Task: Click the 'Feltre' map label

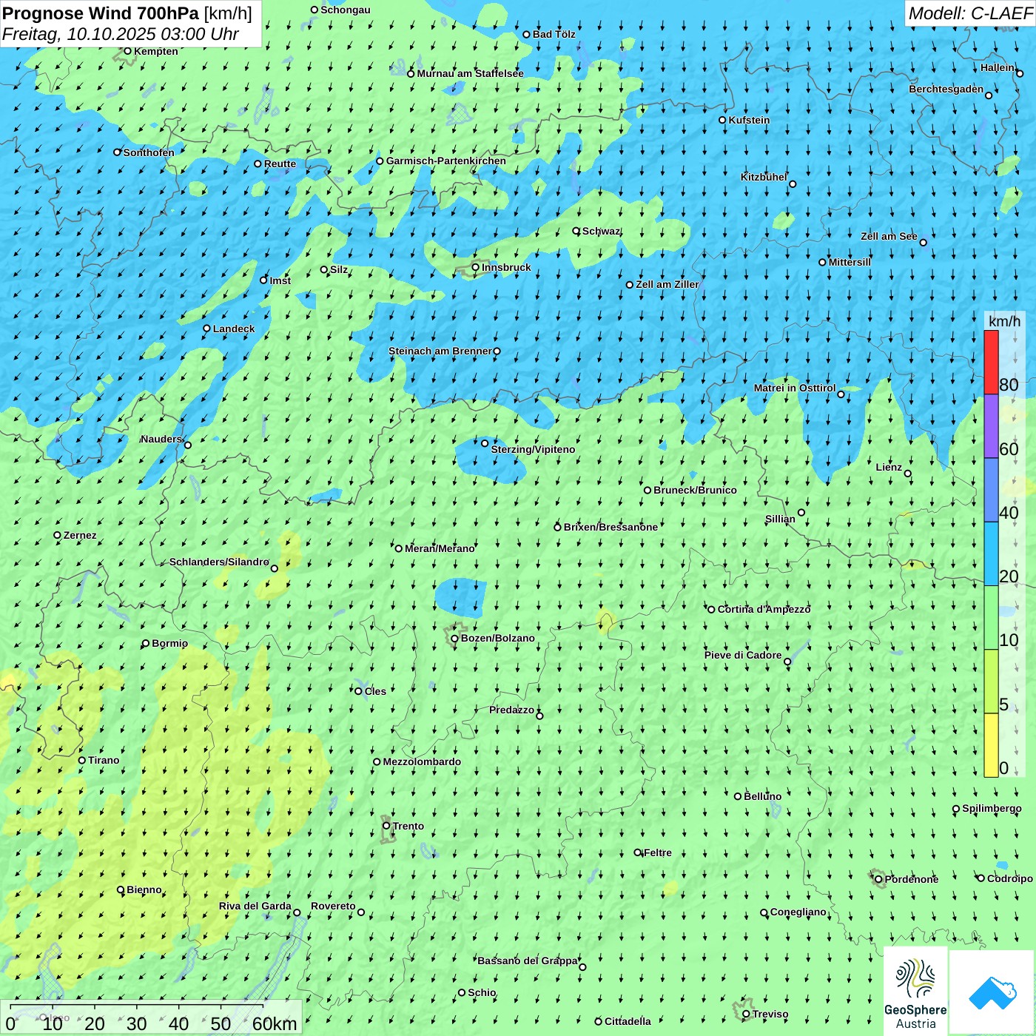Action: (658, 852)
